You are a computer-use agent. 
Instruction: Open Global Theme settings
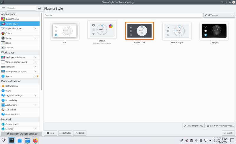tap(12, 19)
